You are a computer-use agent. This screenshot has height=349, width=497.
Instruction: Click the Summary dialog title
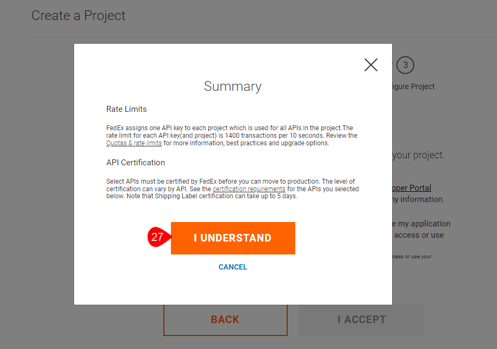coord(233,86)
